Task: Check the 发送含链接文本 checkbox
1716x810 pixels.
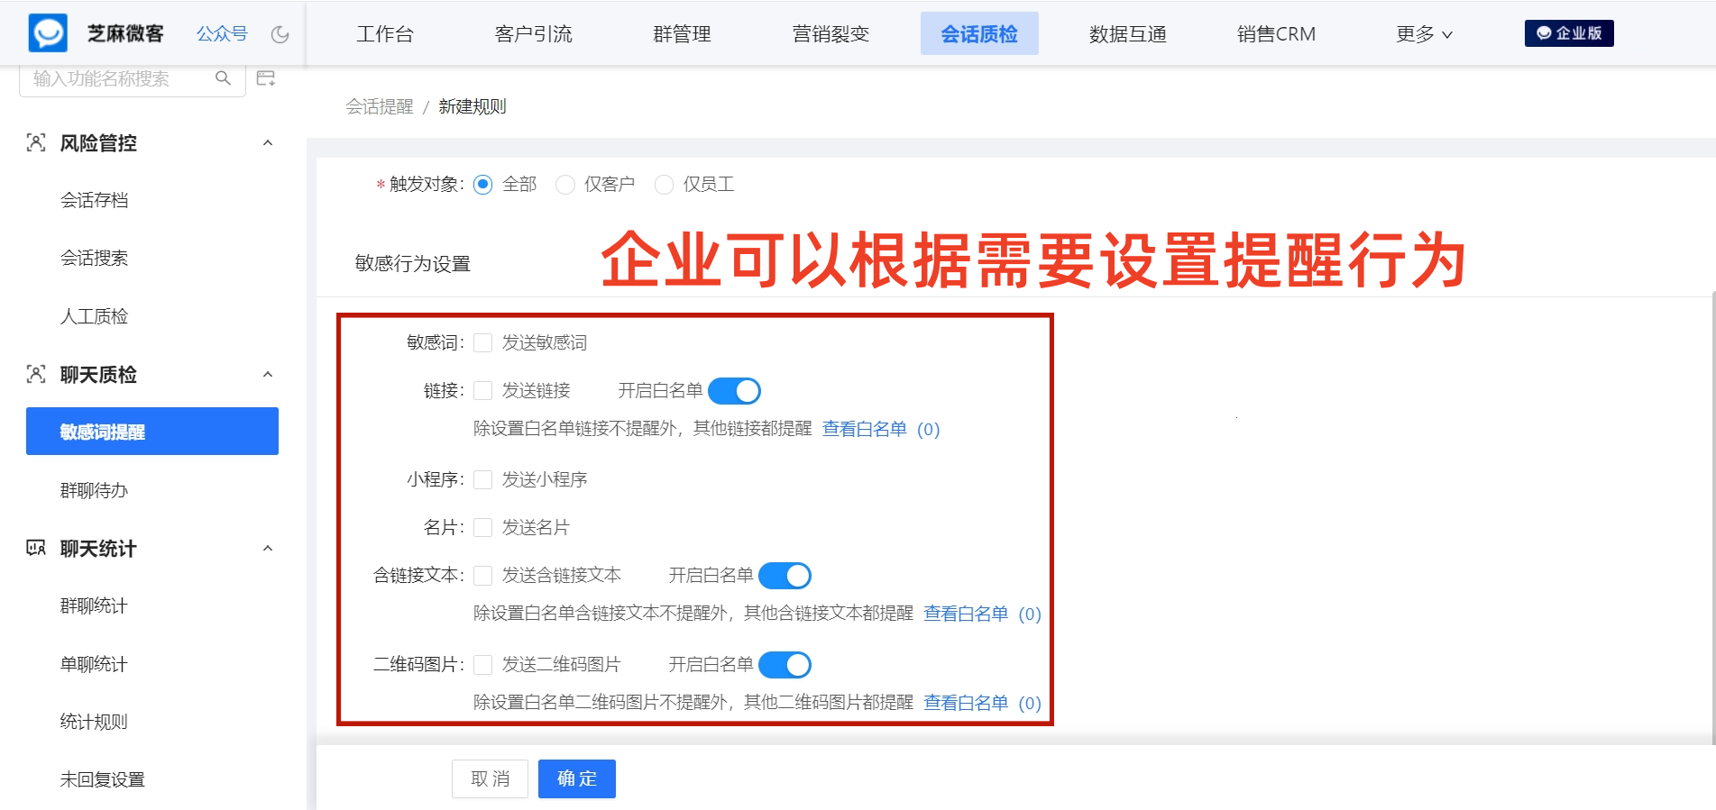Action: coord(483,575)
